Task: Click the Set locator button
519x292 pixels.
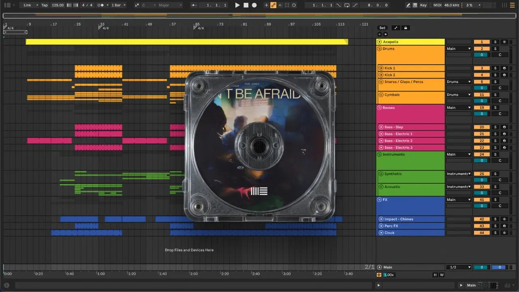Action: click(382, 28)
